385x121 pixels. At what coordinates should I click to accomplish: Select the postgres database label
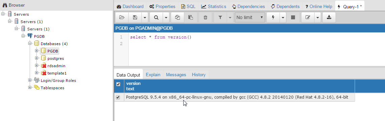tap(56, 59)
